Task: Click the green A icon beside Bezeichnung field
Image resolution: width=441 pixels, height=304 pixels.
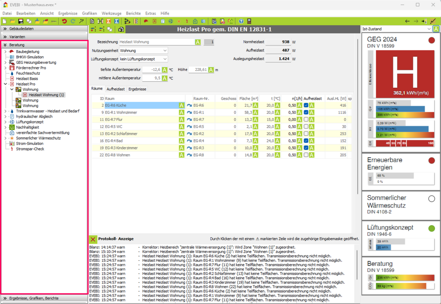Action: [x=197, y=42]
